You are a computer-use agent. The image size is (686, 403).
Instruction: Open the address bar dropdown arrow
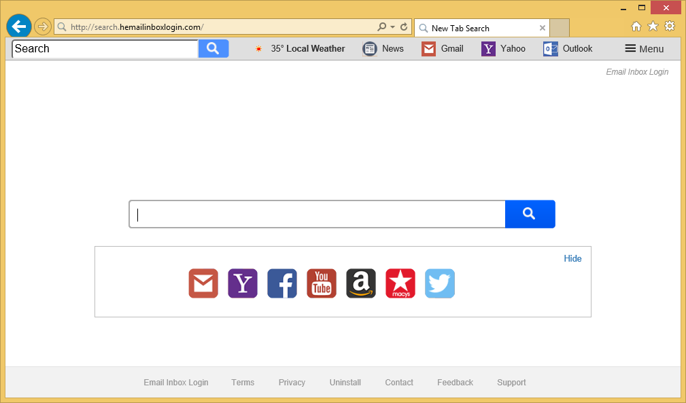pos(392,27)
